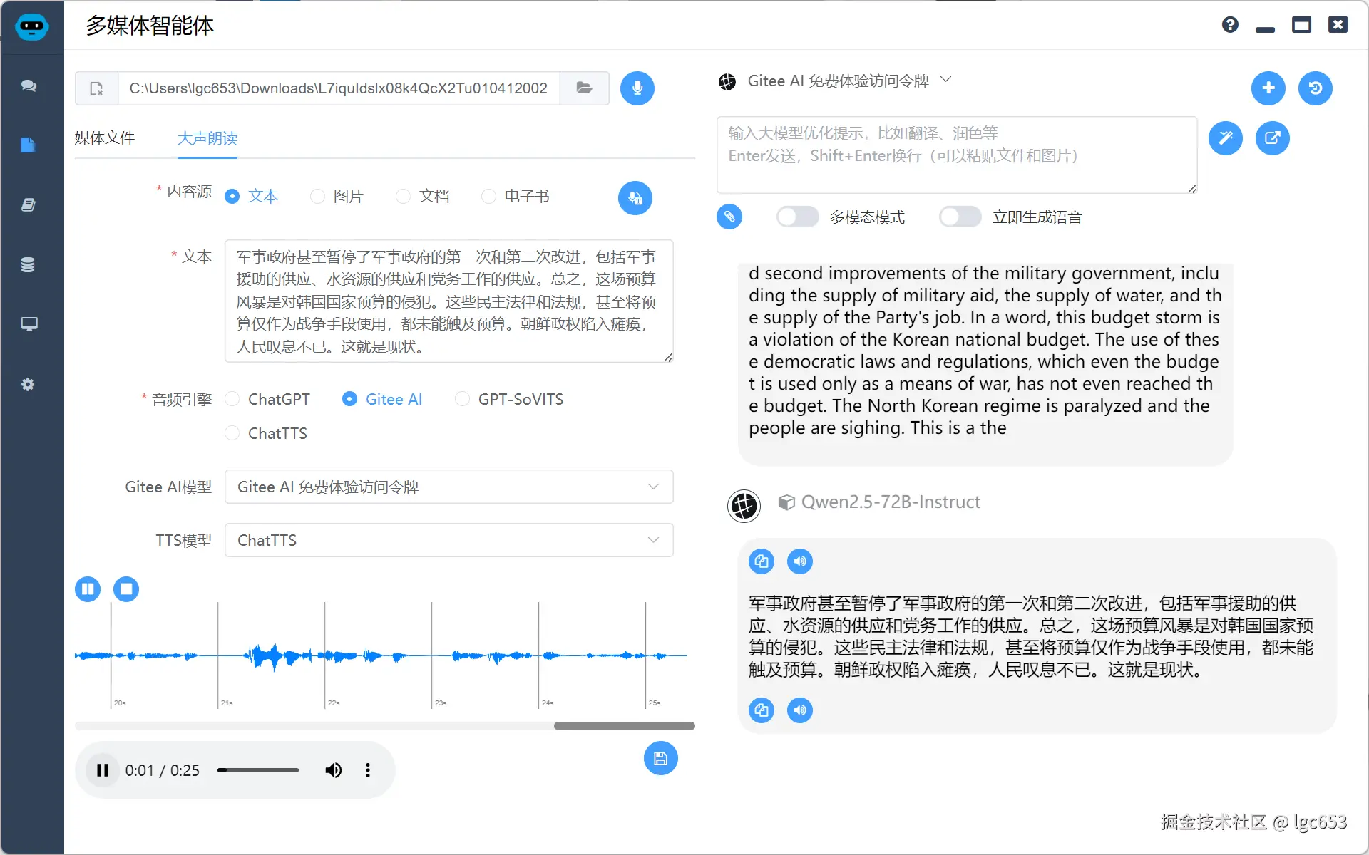Click the history restore icon
Screen dimensions: 1369x855
click(1315, 88)
